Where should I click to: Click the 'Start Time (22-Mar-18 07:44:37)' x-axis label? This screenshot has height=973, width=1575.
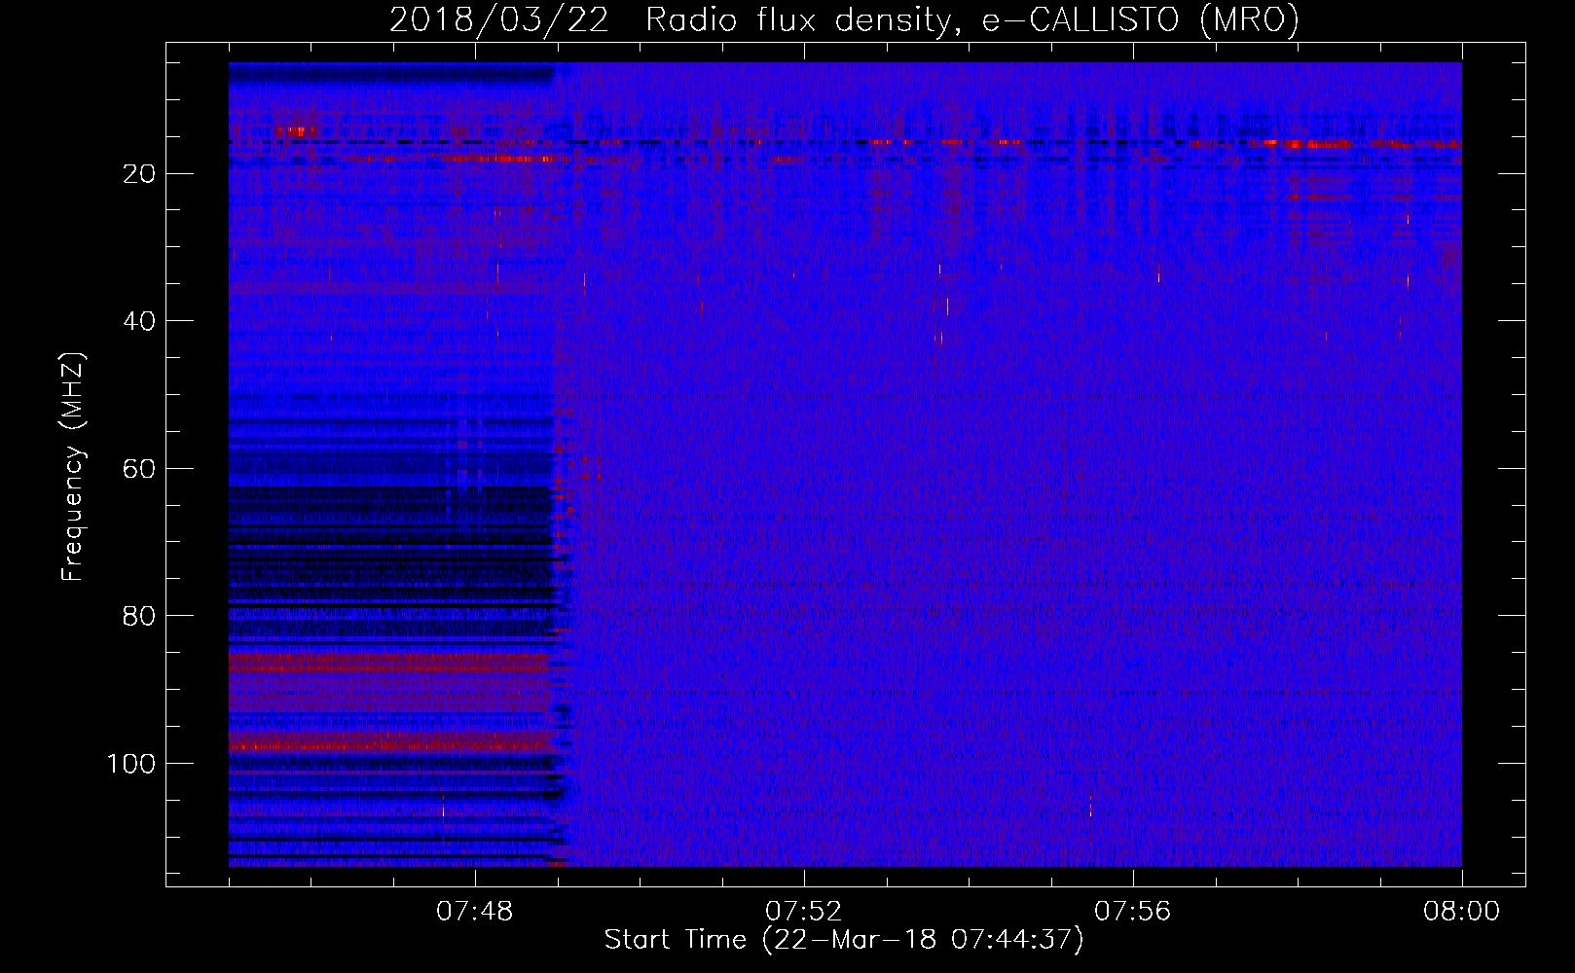click(844, 940)
